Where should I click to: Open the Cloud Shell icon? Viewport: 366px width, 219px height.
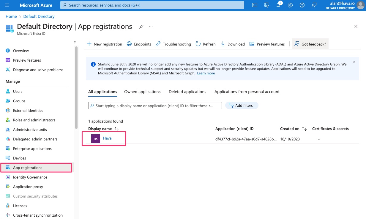coord(255,5)
